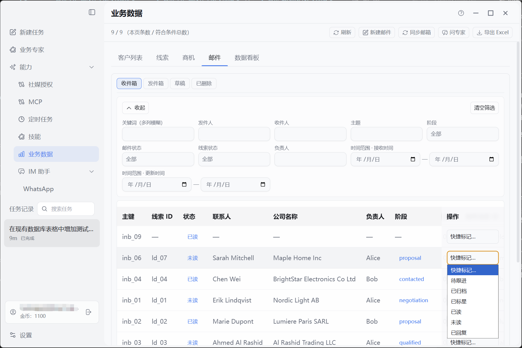Collapse filters with the 收起 button
The image size is (522, 348).
pos(136,108)
